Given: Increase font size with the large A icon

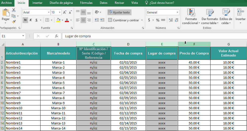Looking at the screenshot, I should [65, 12].
